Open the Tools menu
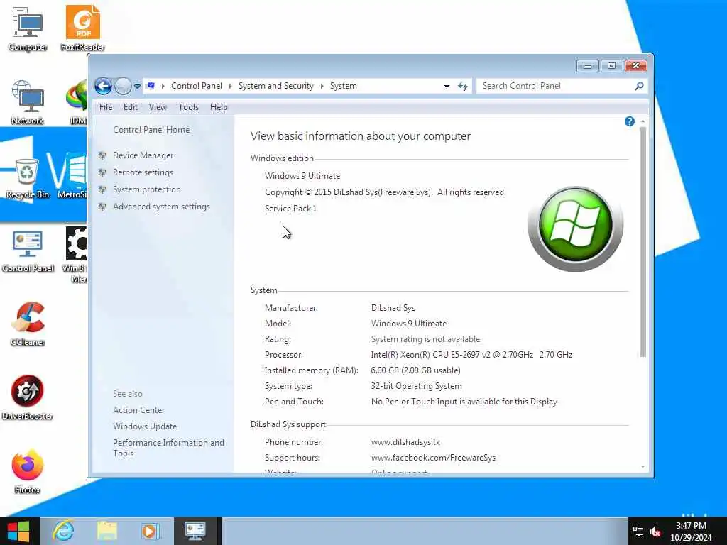This screenshot has width=727, height=545. (188, 107)
